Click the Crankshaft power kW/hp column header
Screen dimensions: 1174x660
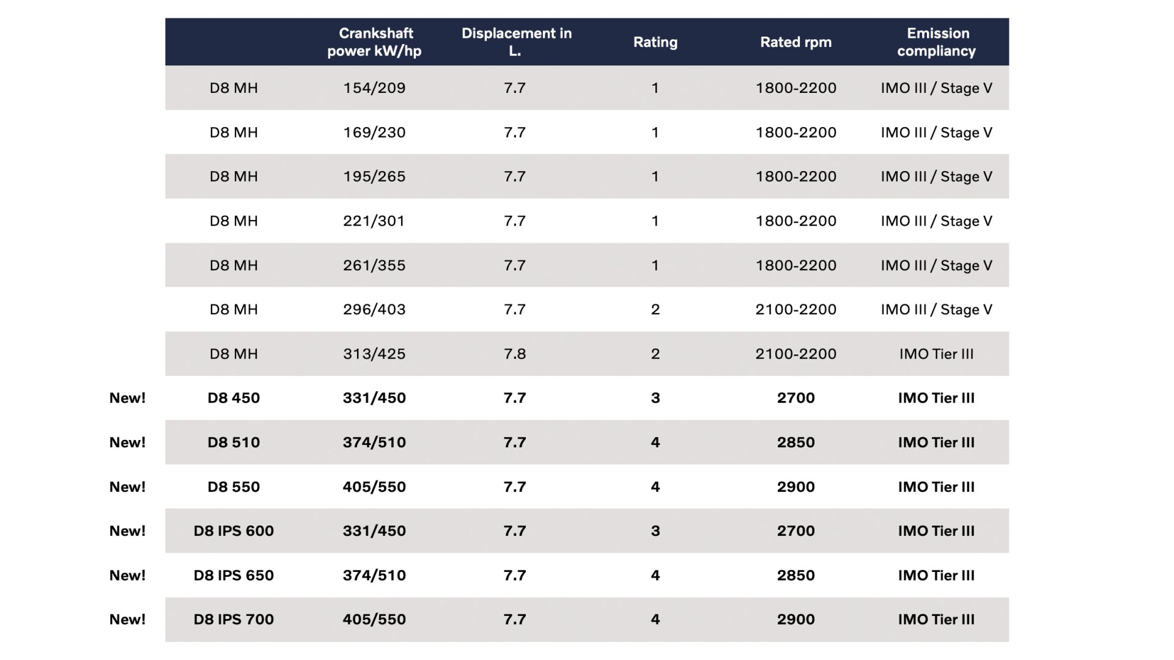(x=374, y=42)
